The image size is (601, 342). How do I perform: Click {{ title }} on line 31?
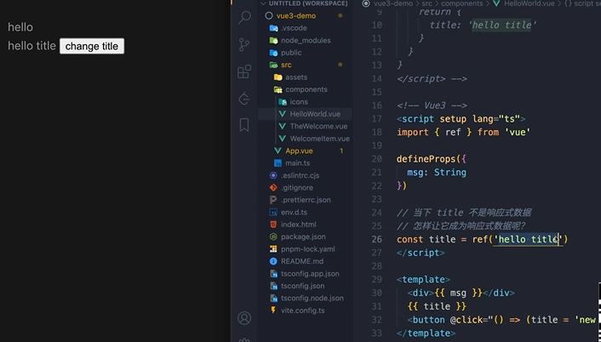click(x=437, y=306)
